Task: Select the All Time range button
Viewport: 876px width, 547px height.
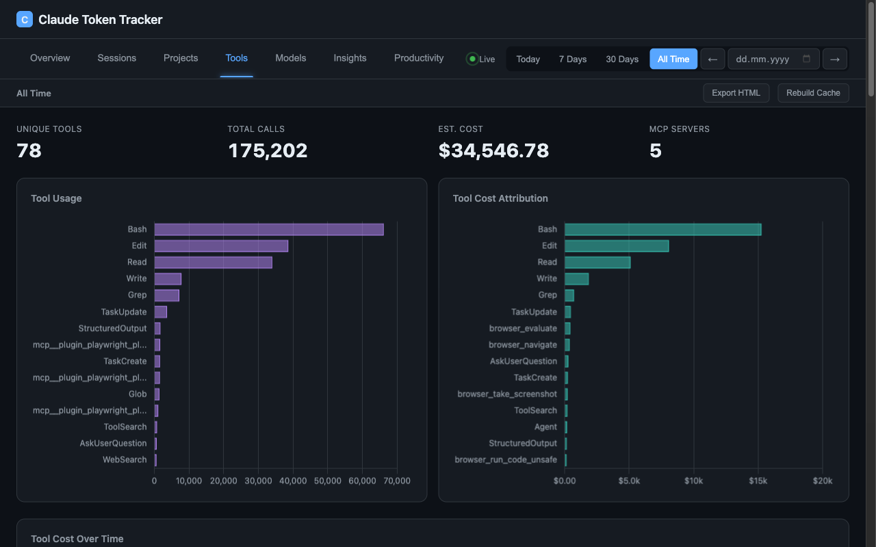Action: (673, 59)
